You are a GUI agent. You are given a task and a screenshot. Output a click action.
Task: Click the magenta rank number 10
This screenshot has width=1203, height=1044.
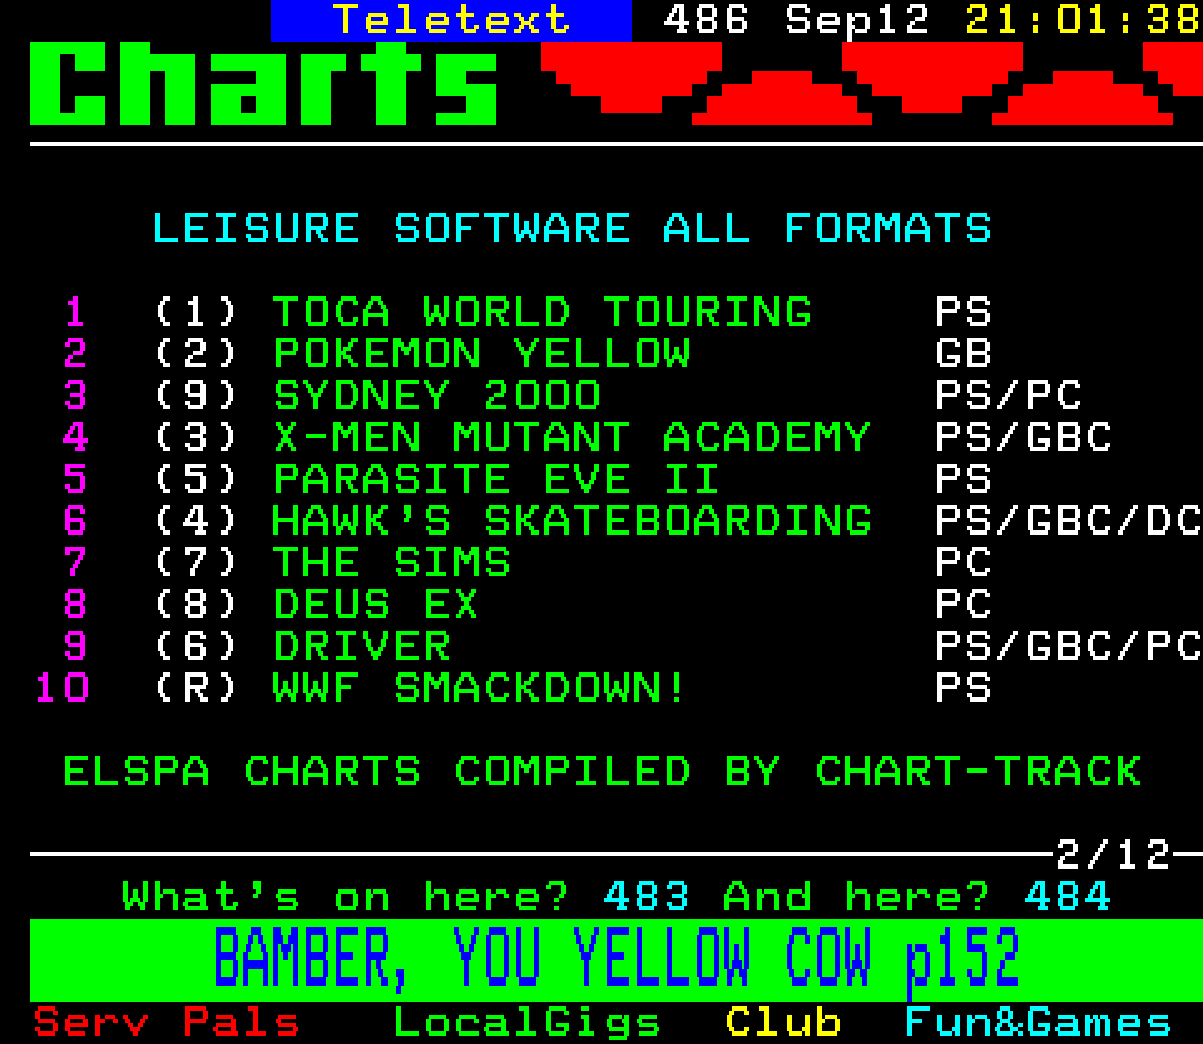point(61,688)
